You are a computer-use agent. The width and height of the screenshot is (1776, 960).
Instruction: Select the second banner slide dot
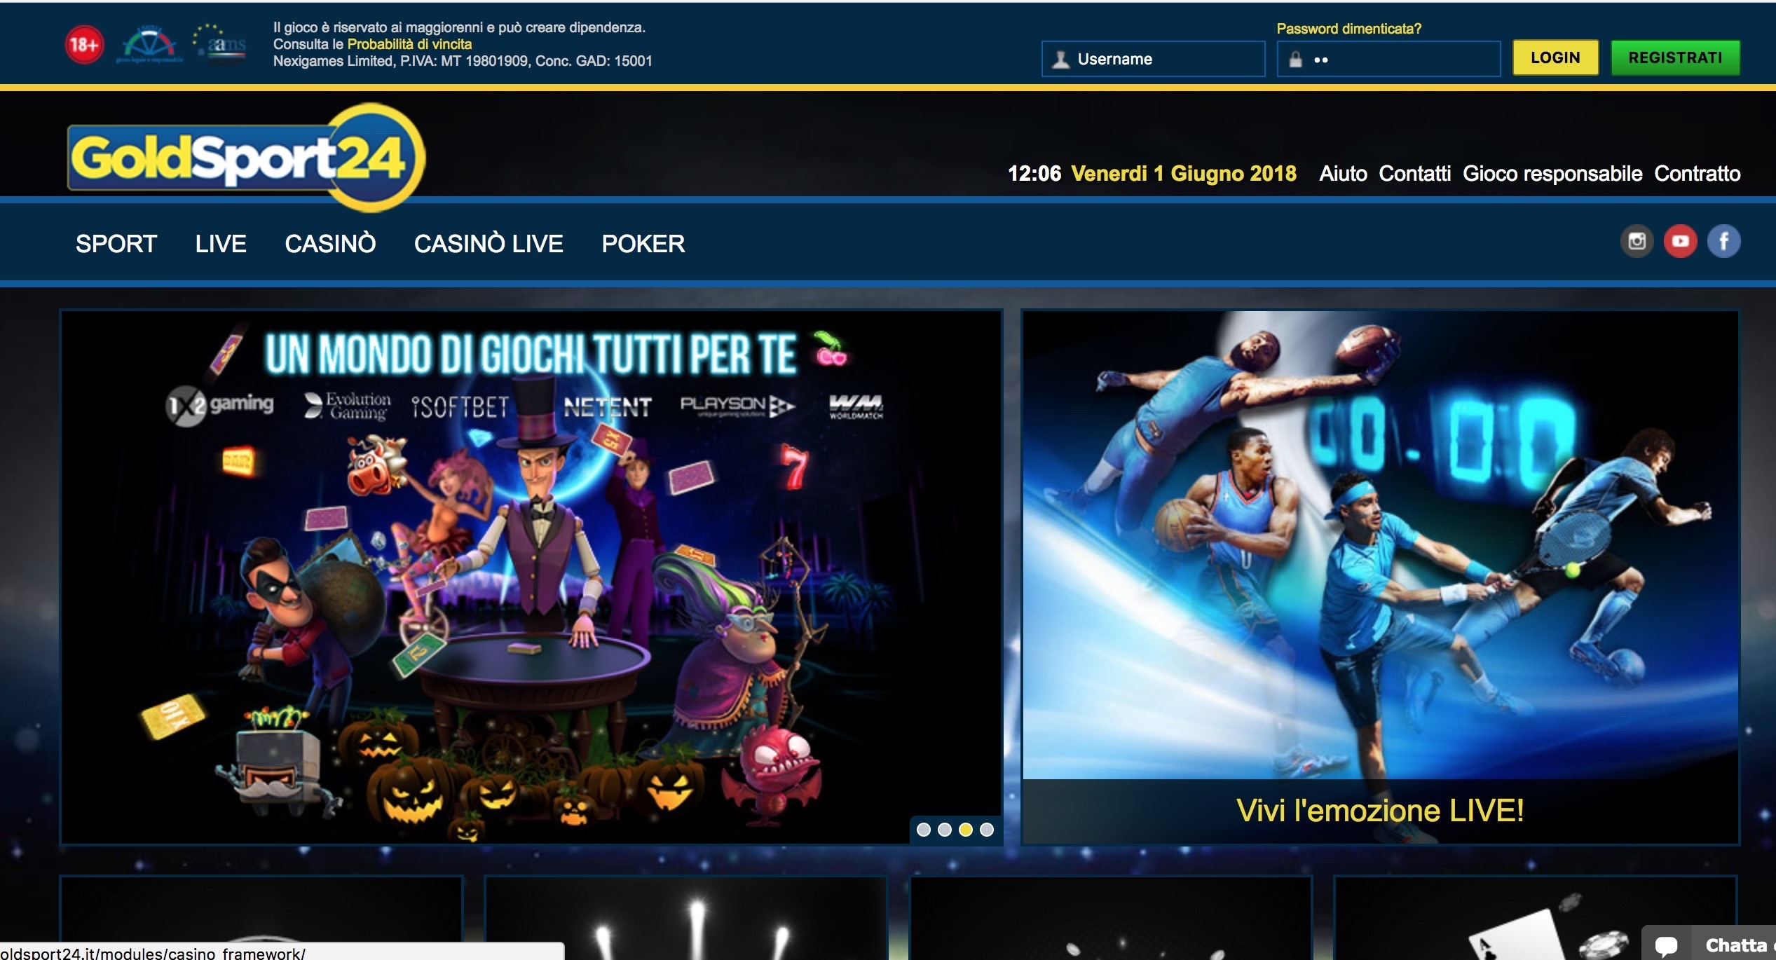coord(945,830)
